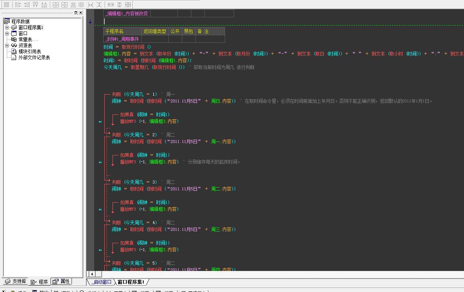Click the 返回值类型 header cell

(155, 32)
